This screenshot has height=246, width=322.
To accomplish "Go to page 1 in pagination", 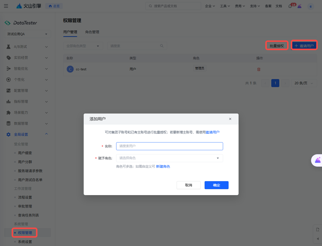I will click(275, 83).
